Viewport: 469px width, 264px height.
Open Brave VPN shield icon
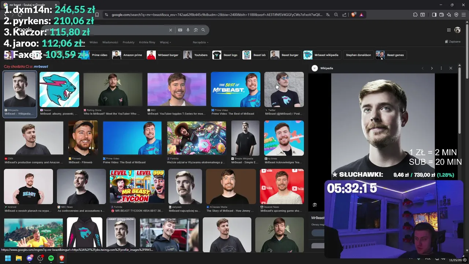(456, 15)
